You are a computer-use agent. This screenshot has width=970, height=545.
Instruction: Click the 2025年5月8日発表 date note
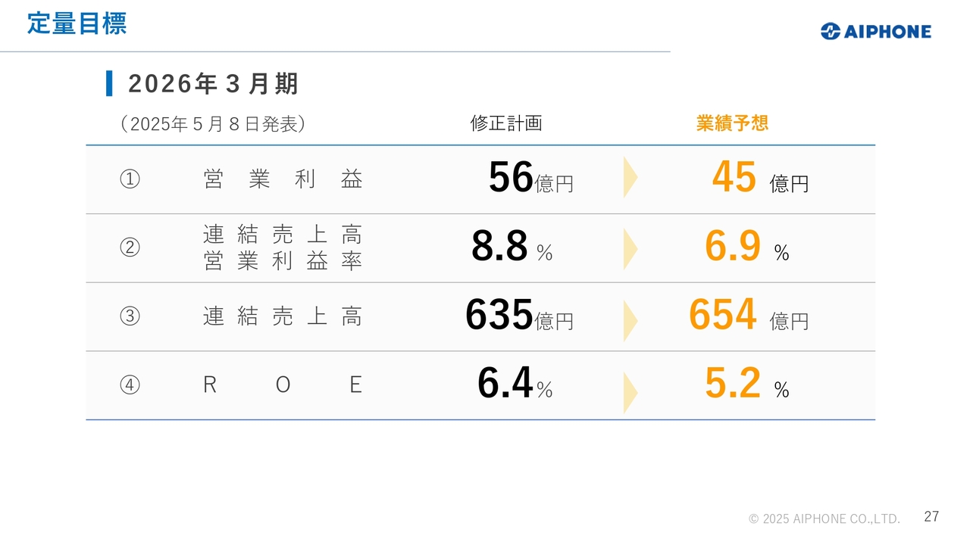[x=213, y=124]
